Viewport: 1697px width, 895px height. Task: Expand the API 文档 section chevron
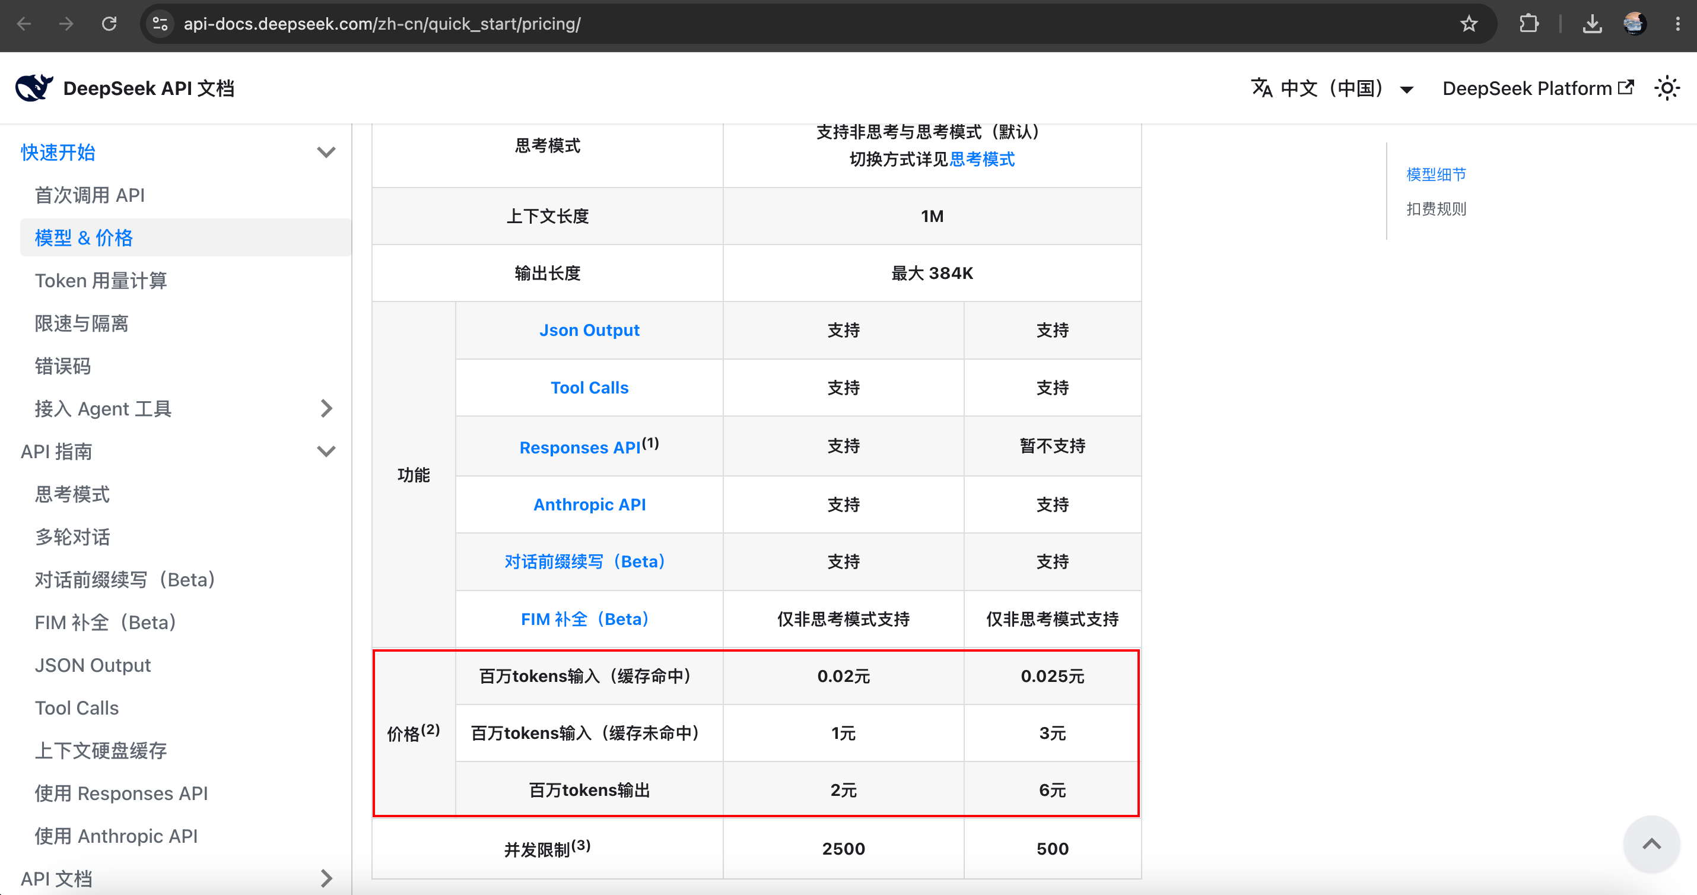point(326,878)
